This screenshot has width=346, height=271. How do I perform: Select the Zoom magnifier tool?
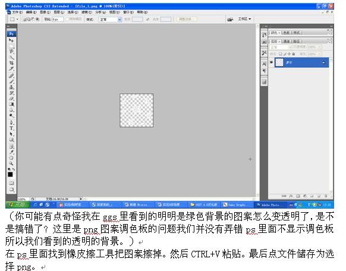pyautogui.click(x=11, y=163)
